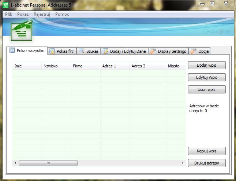236x181 pixels.
Task: Switch to the Display Settings tab
Action: (x=168, y=51)
